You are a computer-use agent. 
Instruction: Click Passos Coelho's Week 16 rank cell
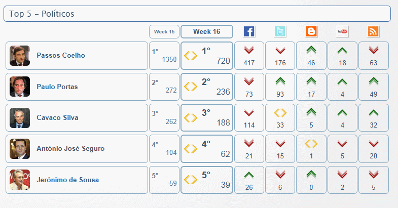pos(207,56)
